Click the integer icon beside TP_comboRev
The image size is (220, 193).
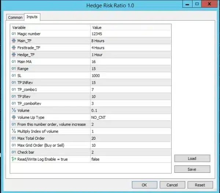pos(14,103)
